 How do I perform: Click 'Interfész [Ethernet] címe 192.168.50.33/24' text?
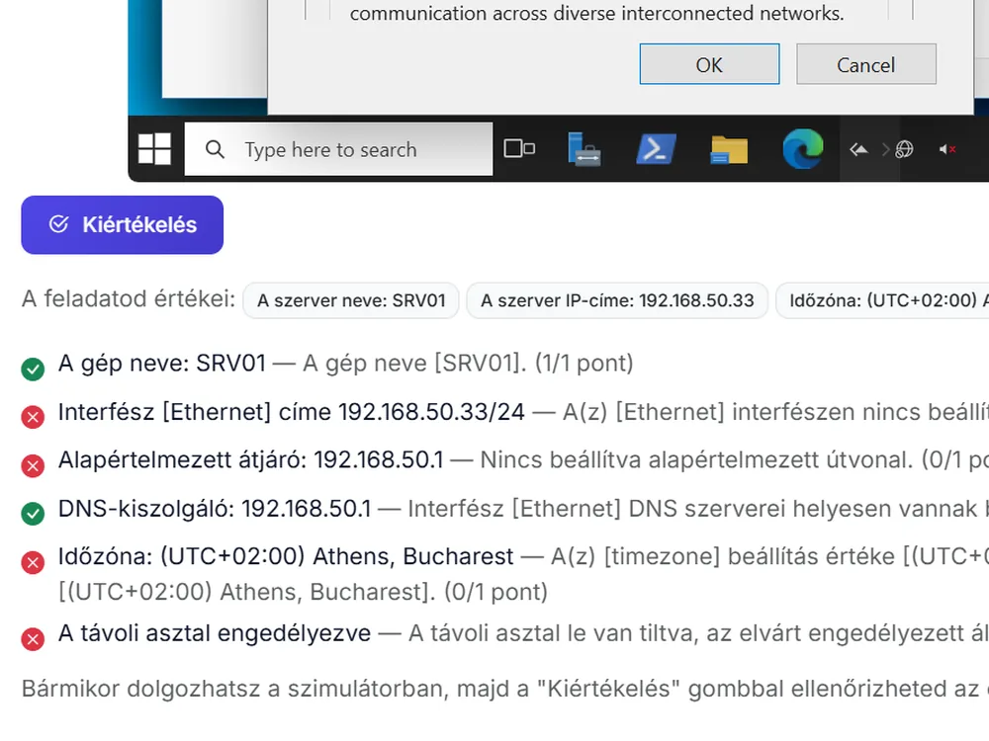(292, 412)
